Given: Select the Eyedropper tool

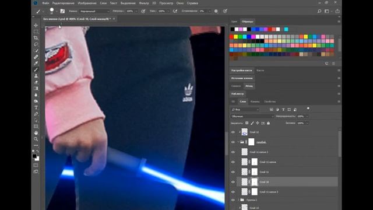Looking at the screenshot, I should [x=36, y=64].
